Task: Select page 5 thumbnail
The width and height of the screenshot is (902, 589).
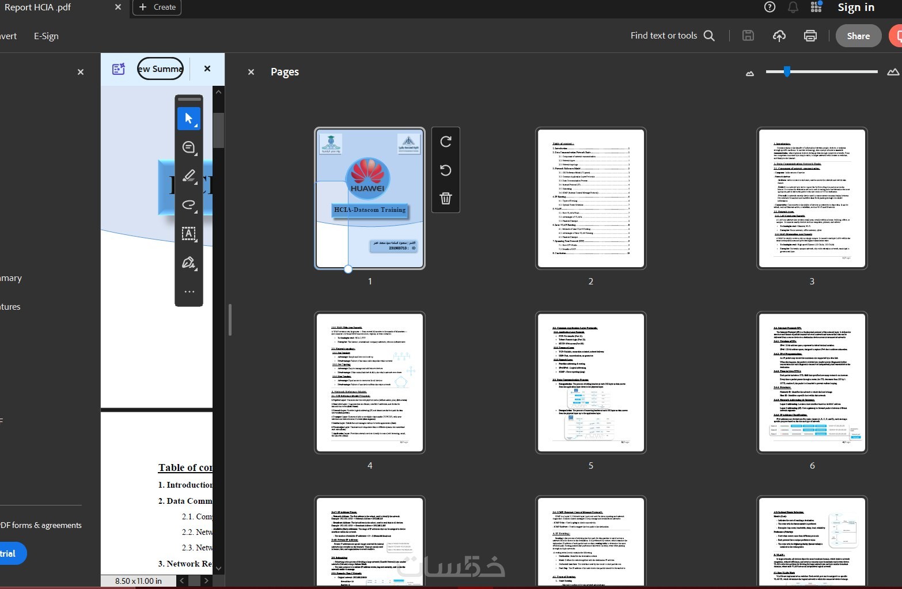Action: 591,383
